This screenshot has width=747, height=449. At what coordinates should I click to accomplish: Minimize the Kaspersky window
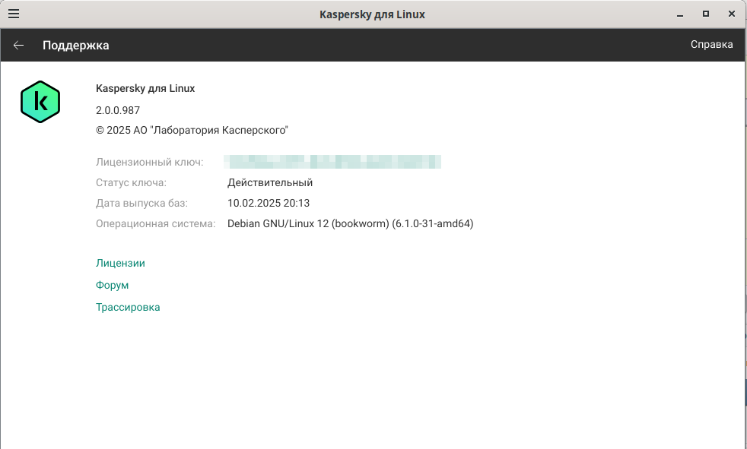680,14
